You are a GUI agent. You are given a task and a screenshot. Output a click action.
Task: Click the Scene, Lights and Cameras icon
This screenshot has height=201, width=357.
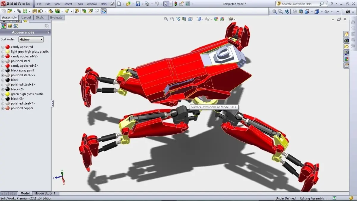tap(15, 26)
